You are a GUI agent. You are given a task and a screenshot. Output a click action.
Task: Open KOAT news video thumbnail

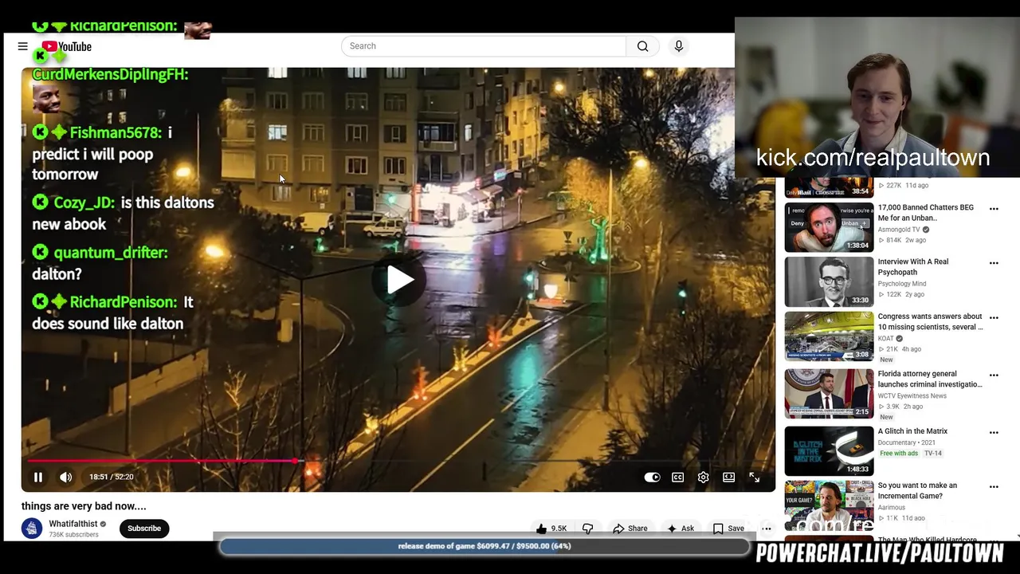click(x=829, y=336)
